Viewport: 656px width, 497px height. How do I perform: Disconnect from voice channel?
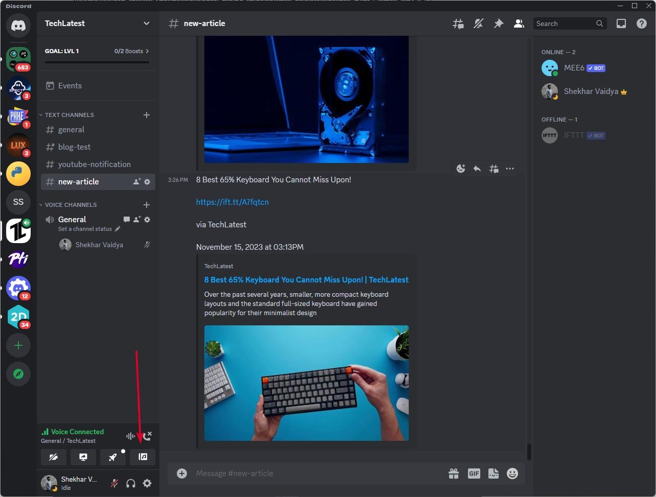click(x=147, y=436)
